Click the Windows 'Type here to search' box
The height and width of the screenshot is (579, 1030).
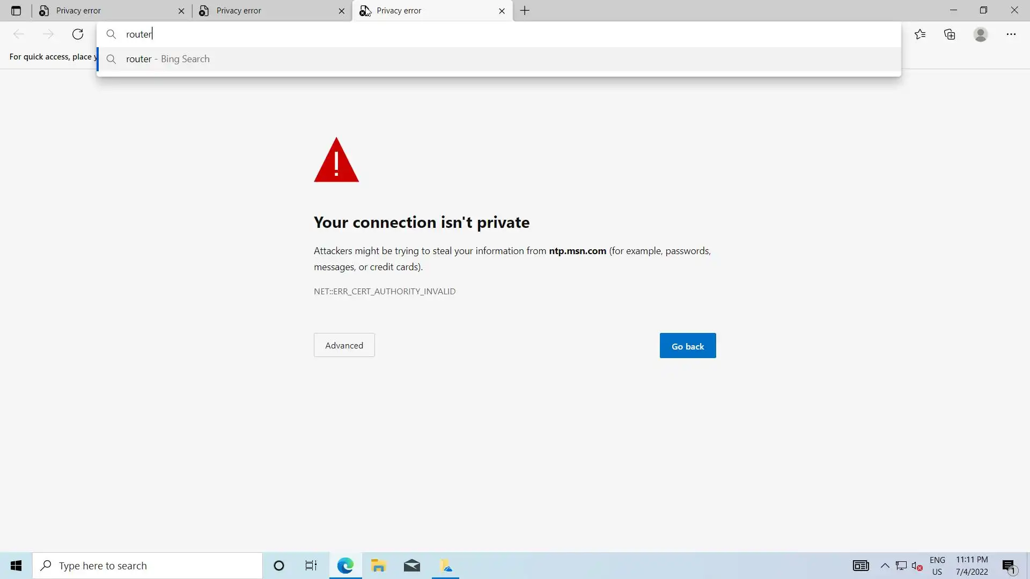click(148, 566)
